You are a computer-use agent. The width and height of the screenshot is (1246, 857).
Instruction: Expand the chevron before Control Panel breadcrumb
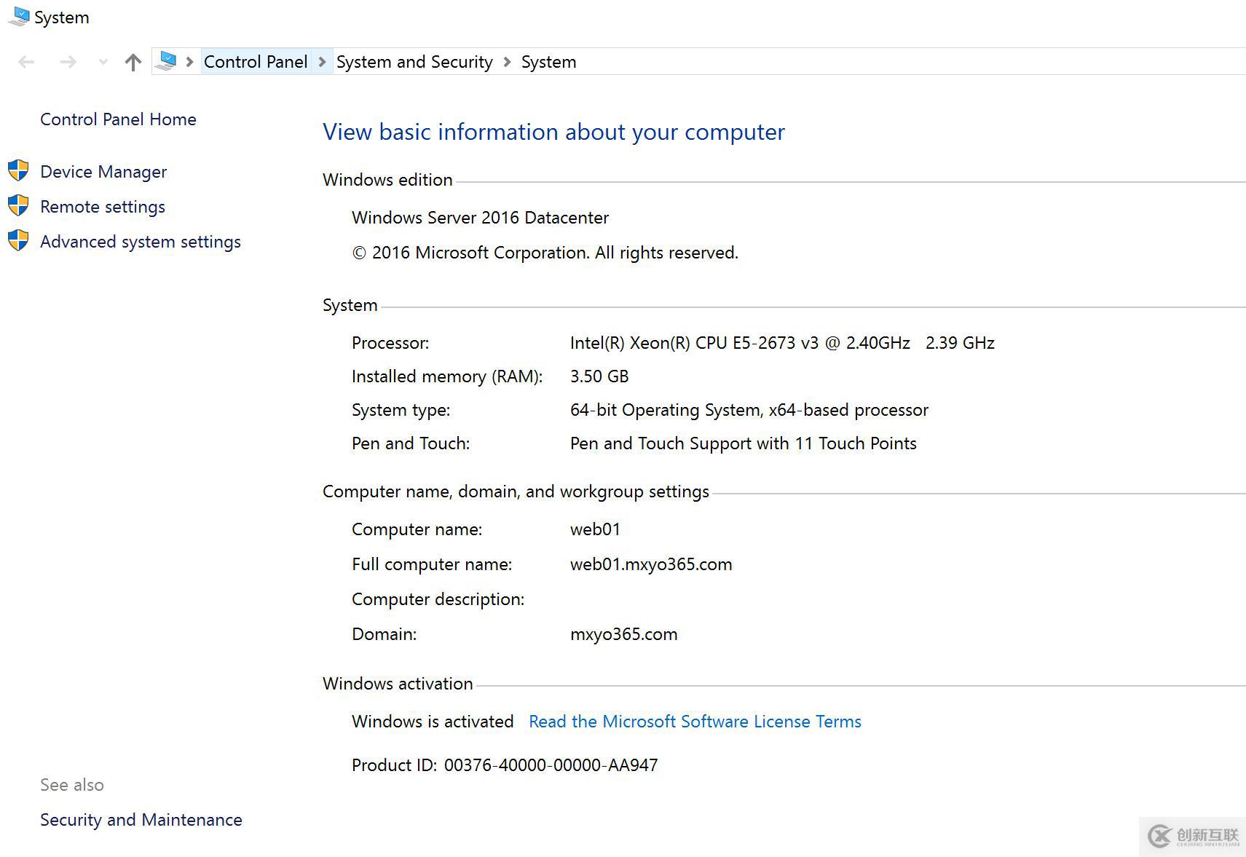(x=189, y=62)
